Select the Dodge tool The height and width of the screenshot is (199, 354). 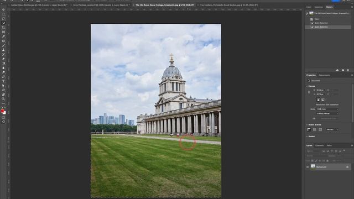coord(3,72)
